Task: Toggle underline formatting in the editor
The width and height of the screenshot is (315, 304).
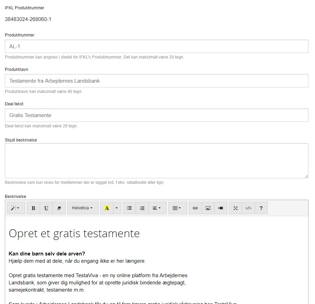Action: coord(46,208)
